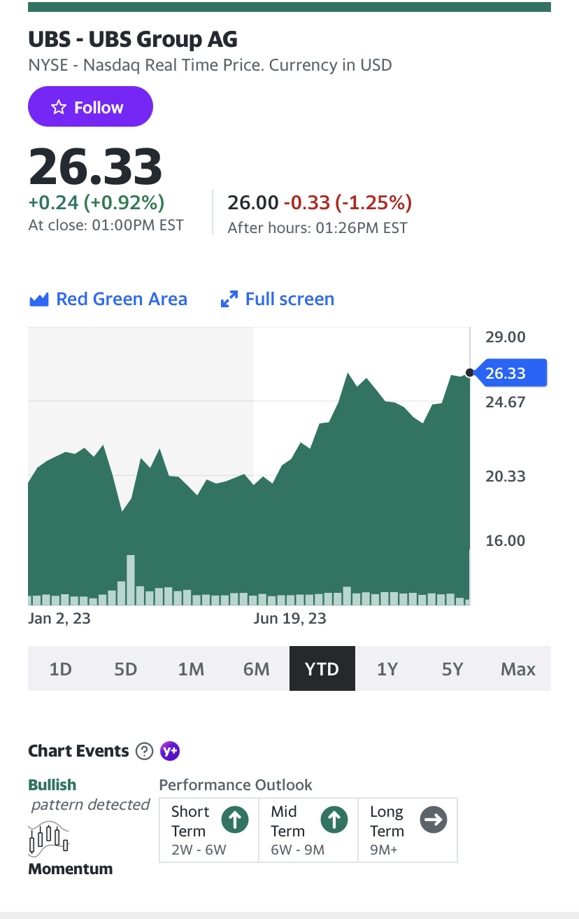Select the Max chart range
579x919 pixels.
(518, 668)
